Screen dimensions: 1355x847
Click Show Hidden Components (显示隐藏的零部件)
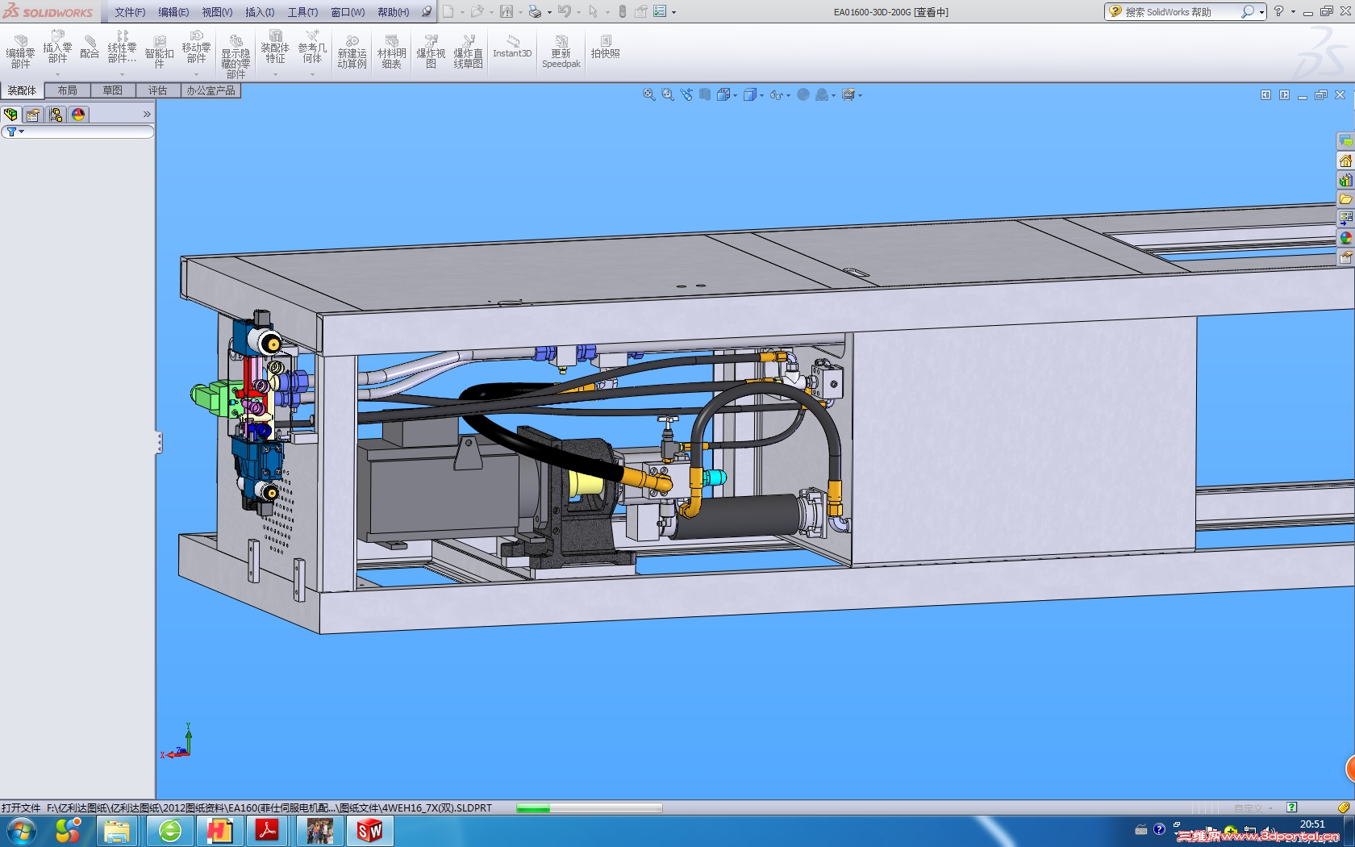point(236,56)
